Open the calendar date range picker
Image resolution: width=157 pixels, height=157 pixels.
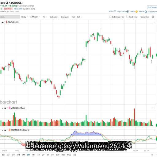pyautogui.click(x=75, y=155)
